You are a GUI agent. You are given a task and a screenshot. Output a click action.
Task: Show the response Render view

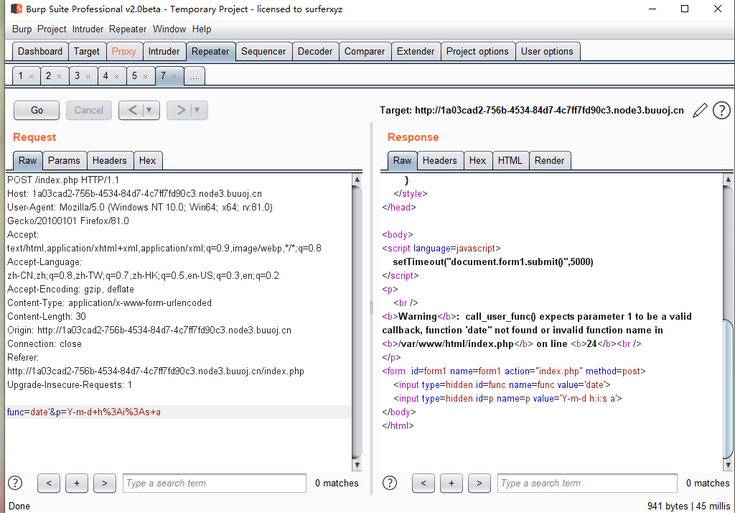pyautogui.click(x=549, y=160)
